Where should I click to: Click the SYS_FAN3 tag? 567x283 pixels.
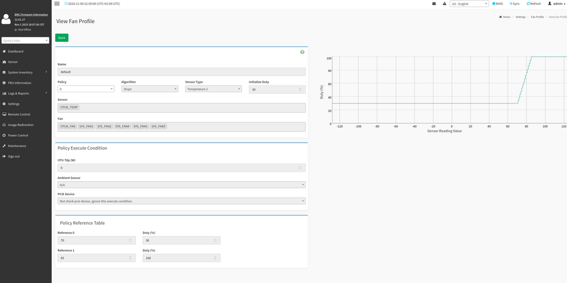coord(141,126)
